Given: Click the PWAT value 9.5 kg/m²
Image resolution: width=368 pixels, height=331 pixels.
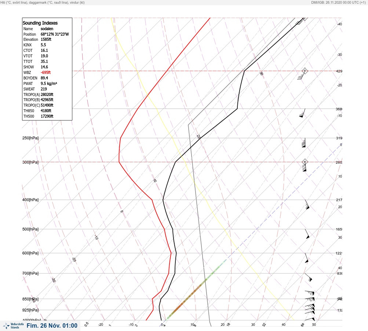Looking at the screenshot, I should point(49,83).
